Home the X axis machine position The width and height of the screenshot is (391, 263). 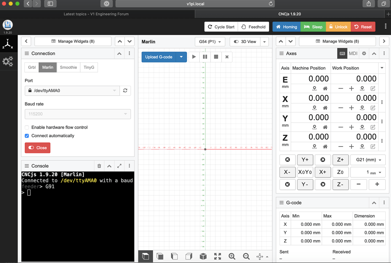pyautogui.click(x=325, y=108)
